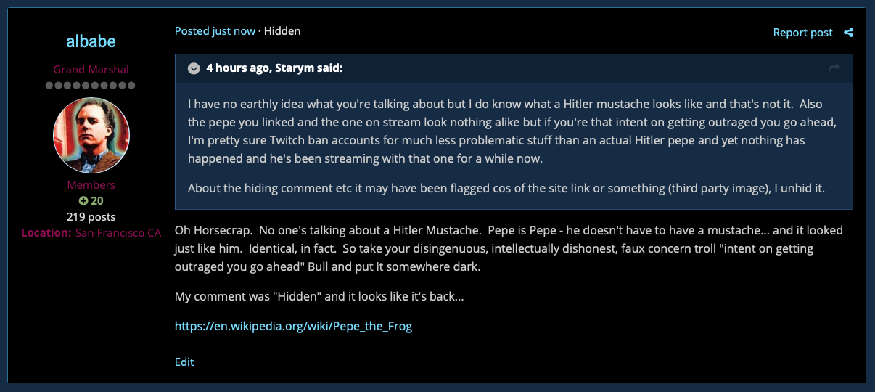This screenshot has height=392, width=875.
Task: Click the green plus reputation icon
Action: tap(83, 201)
